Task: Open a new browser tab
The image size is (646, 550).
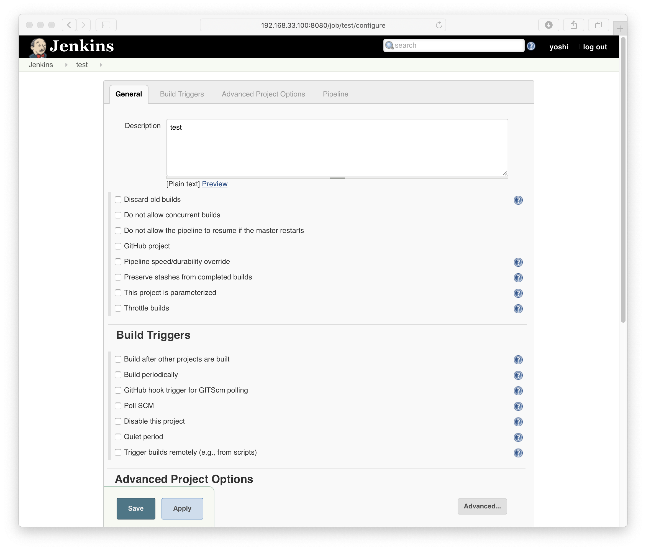Action: [x=620, y=29]
